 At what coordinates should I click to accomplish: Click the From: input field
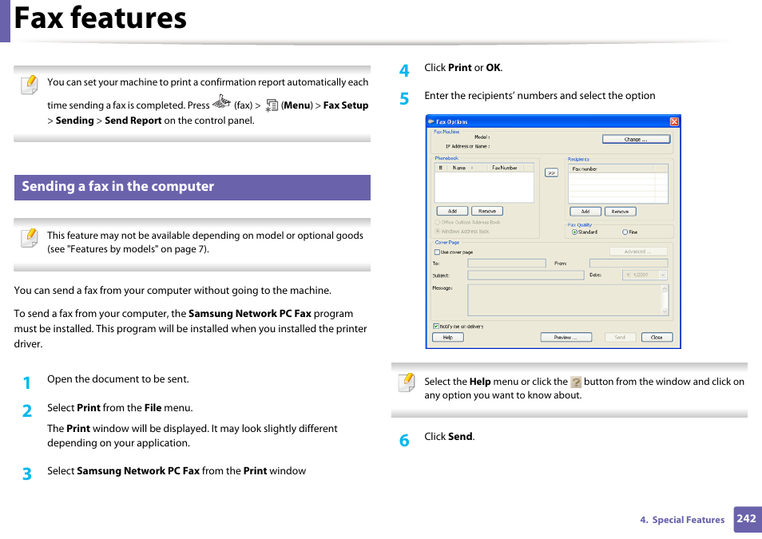[629, 263]
